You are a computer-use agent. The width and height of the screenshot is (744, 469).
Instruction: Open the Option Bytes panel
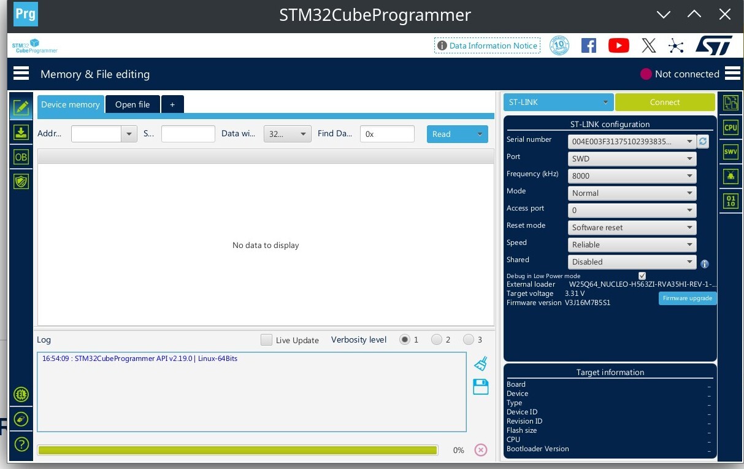[x=21, y=157]
